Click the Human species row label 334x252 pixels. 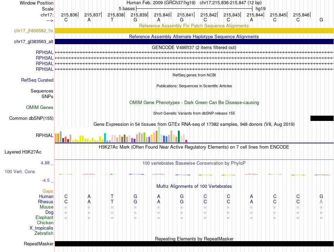[x=46, y=196]
